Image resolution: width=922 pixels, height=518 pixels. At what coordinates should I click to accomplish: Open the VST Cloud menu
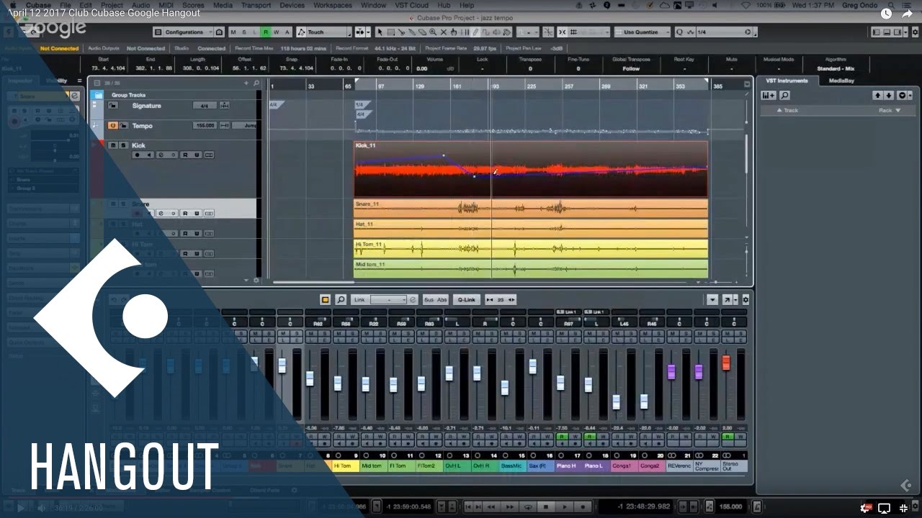click(x=411, y=5)
